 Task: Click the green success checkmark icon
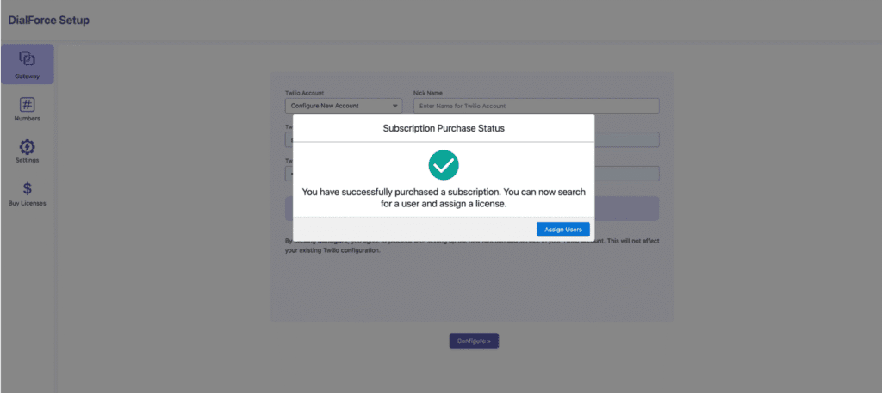tap(444, 164)
